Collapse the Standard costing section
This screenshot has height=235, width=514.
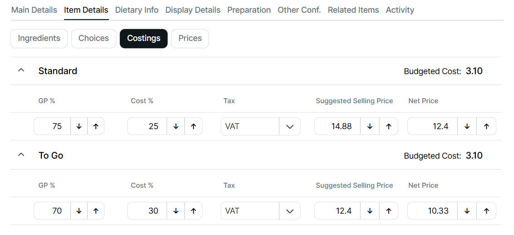pyautogui.click(x=21, y=71)
